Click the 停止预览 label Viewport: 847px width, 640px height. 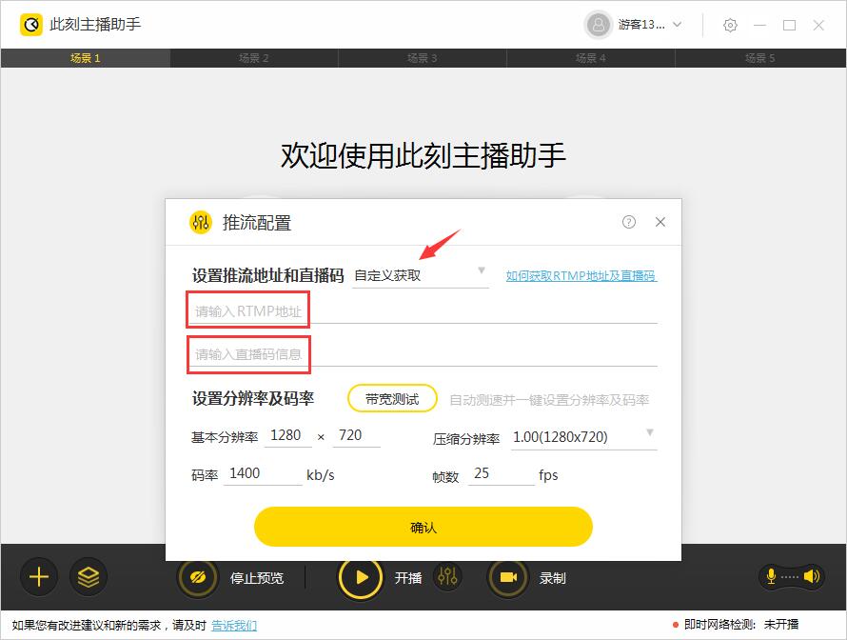coord(257,578)
